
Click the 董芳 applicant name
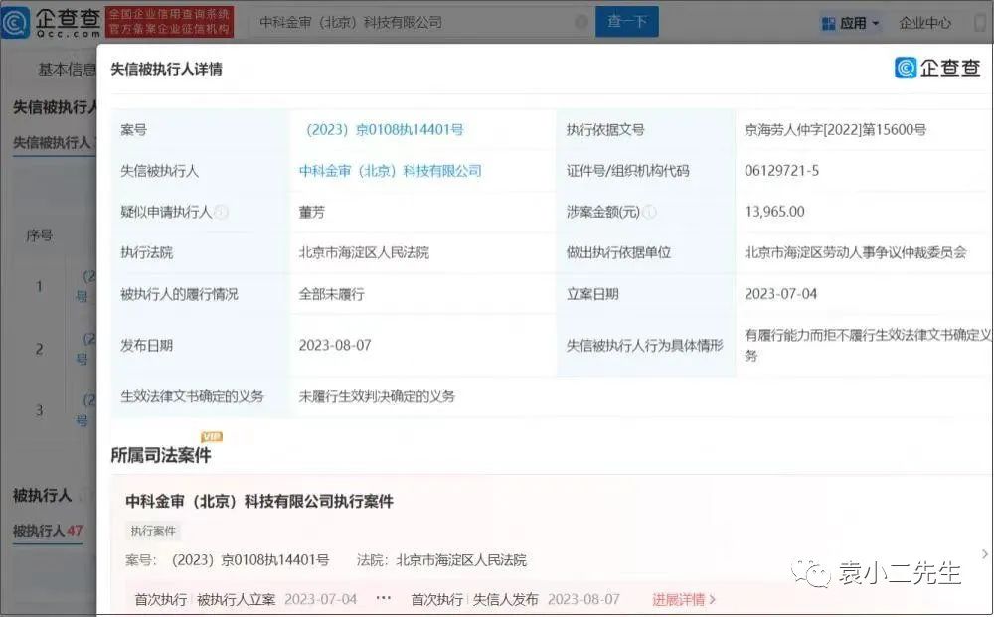coord(312,213)
